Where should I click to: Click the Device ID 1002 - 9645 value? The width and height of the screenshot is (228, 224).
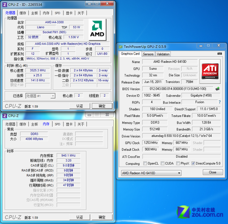152,96
